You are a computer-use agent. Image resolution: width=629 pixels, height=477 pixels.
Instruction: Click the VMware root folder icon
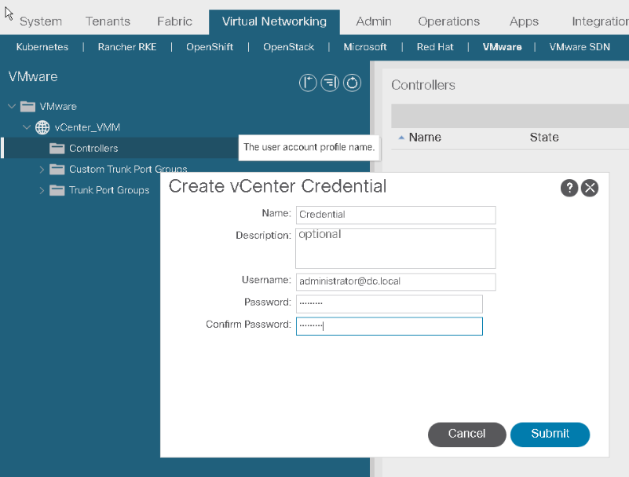click(27, 106)
